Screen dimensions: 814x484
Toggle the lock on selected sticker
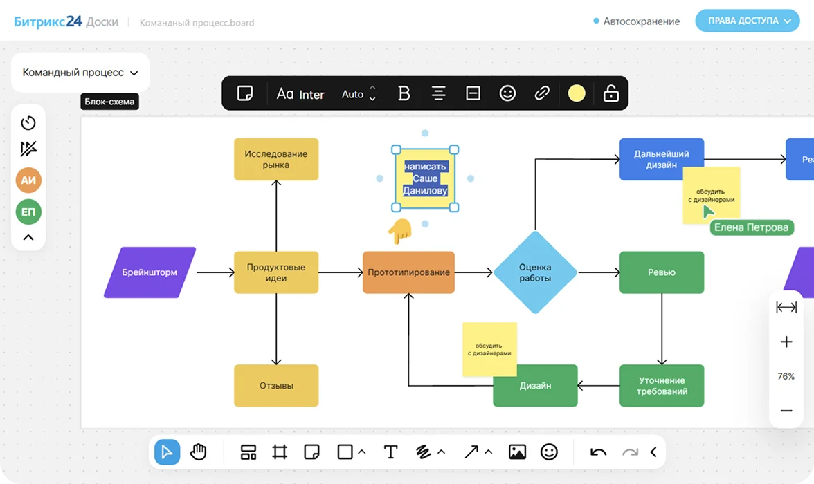[610, 93]
